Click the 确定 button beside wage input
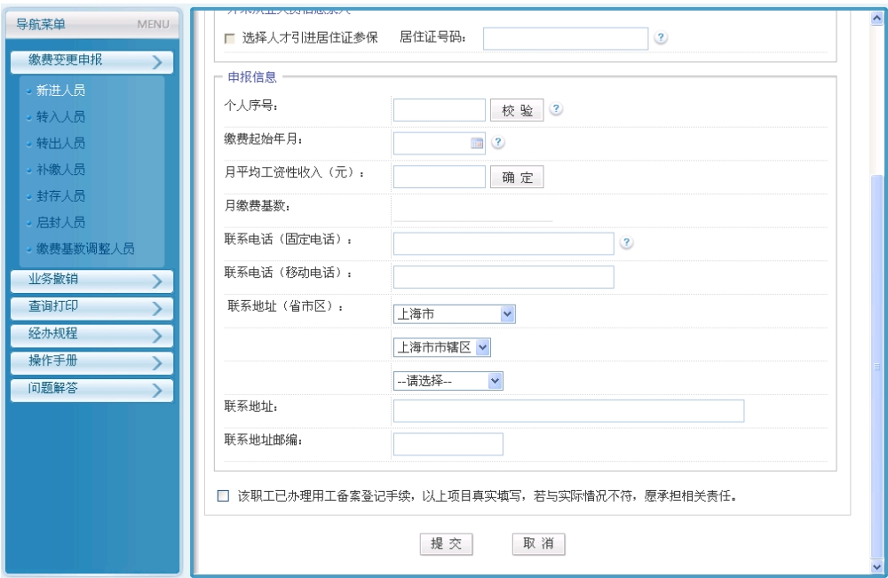The height and width of the screenshot is (578, 888). pos(517,178)
